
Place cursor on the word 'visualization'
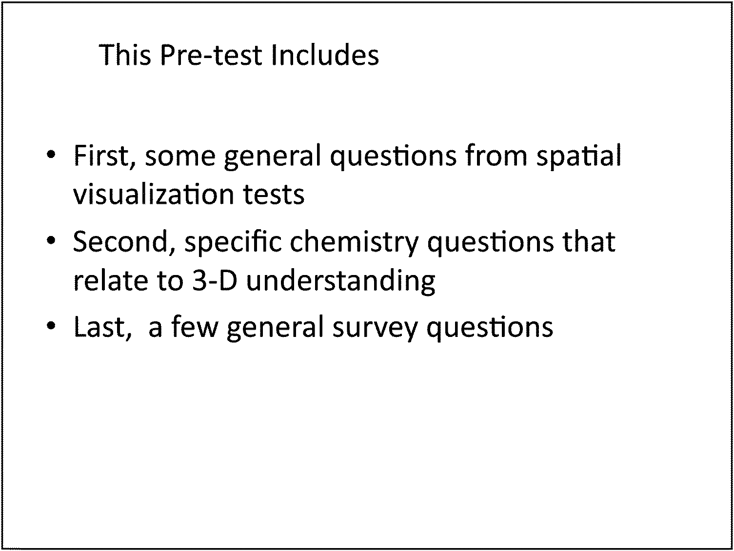pos(154,194)
